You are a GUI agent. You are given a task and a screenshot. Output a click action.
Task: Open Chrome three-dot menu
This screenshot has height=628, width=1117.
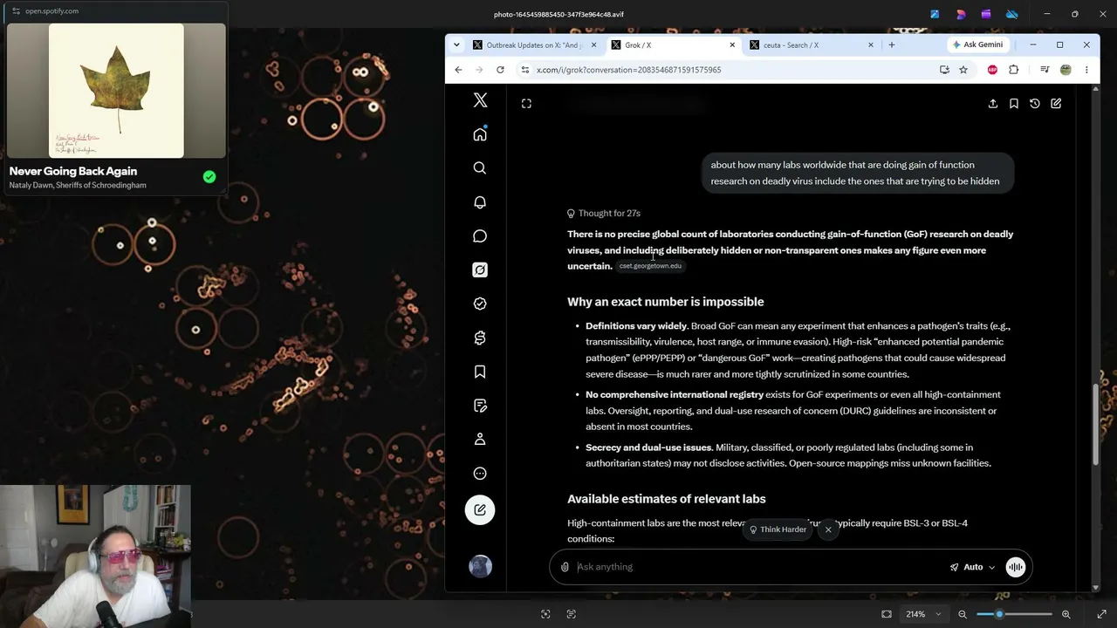pyautogui.click(x=1086, y=70)
